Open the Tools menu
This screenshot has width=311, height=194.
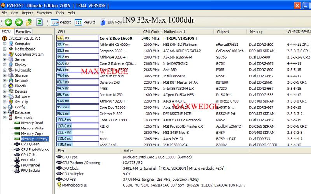click(59, 13)
